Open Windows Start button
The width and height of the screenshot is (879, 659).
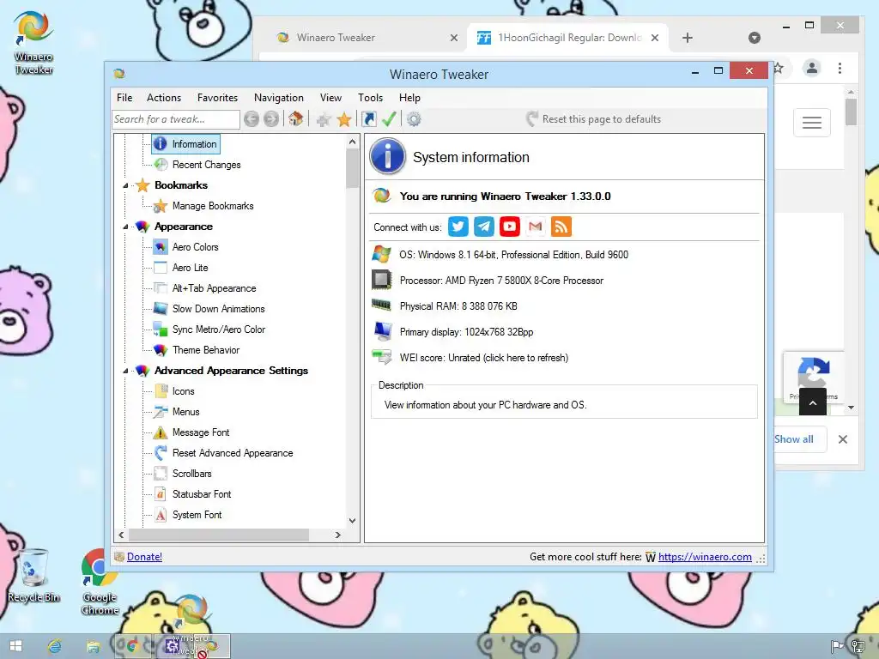(x=15, y=646)
